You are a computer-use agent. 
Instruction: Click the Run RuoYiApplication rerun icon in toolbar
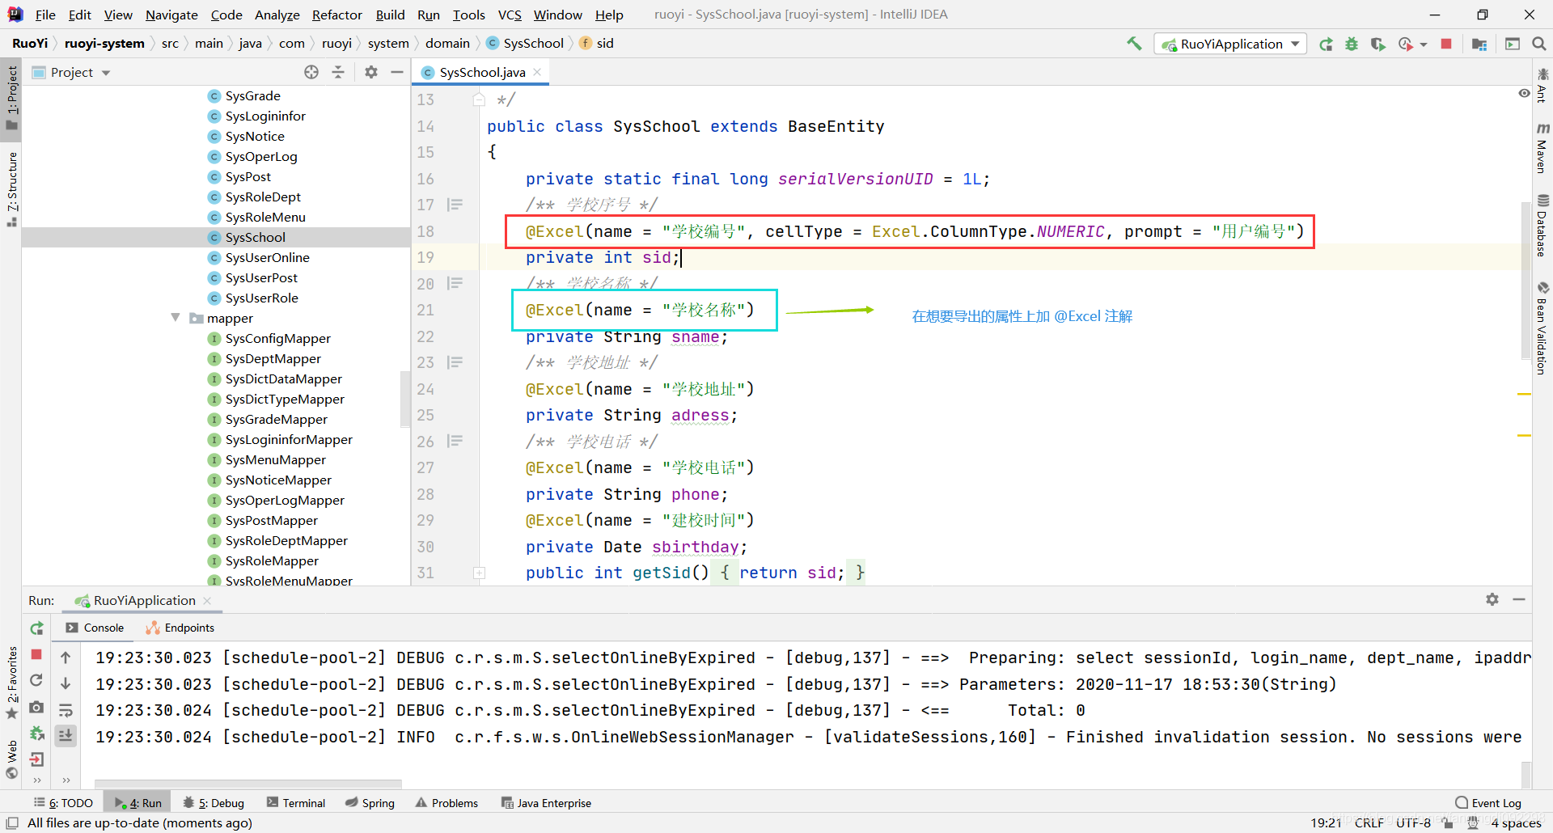pyautogui.click(x=1326, y=44)
